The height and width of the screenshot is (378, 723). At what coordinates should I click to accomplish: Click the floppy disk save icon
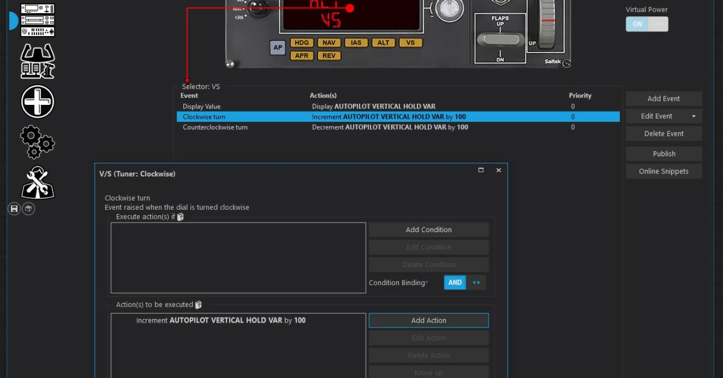(14, 209)
